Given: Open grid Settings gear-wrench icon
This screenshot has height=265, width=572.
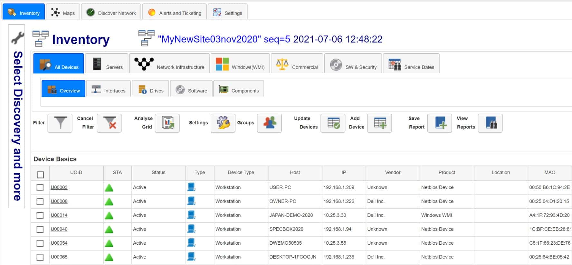Looking at the screenshot, I should click(x=223, y=123).
